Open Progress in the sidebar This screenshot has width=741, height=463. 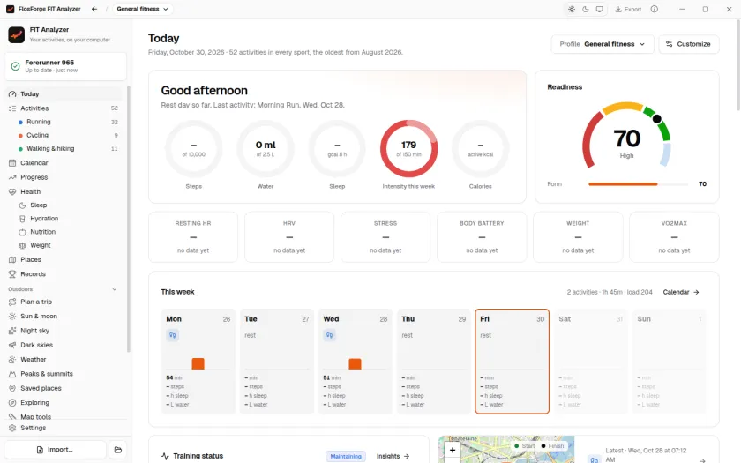[65, 177]
